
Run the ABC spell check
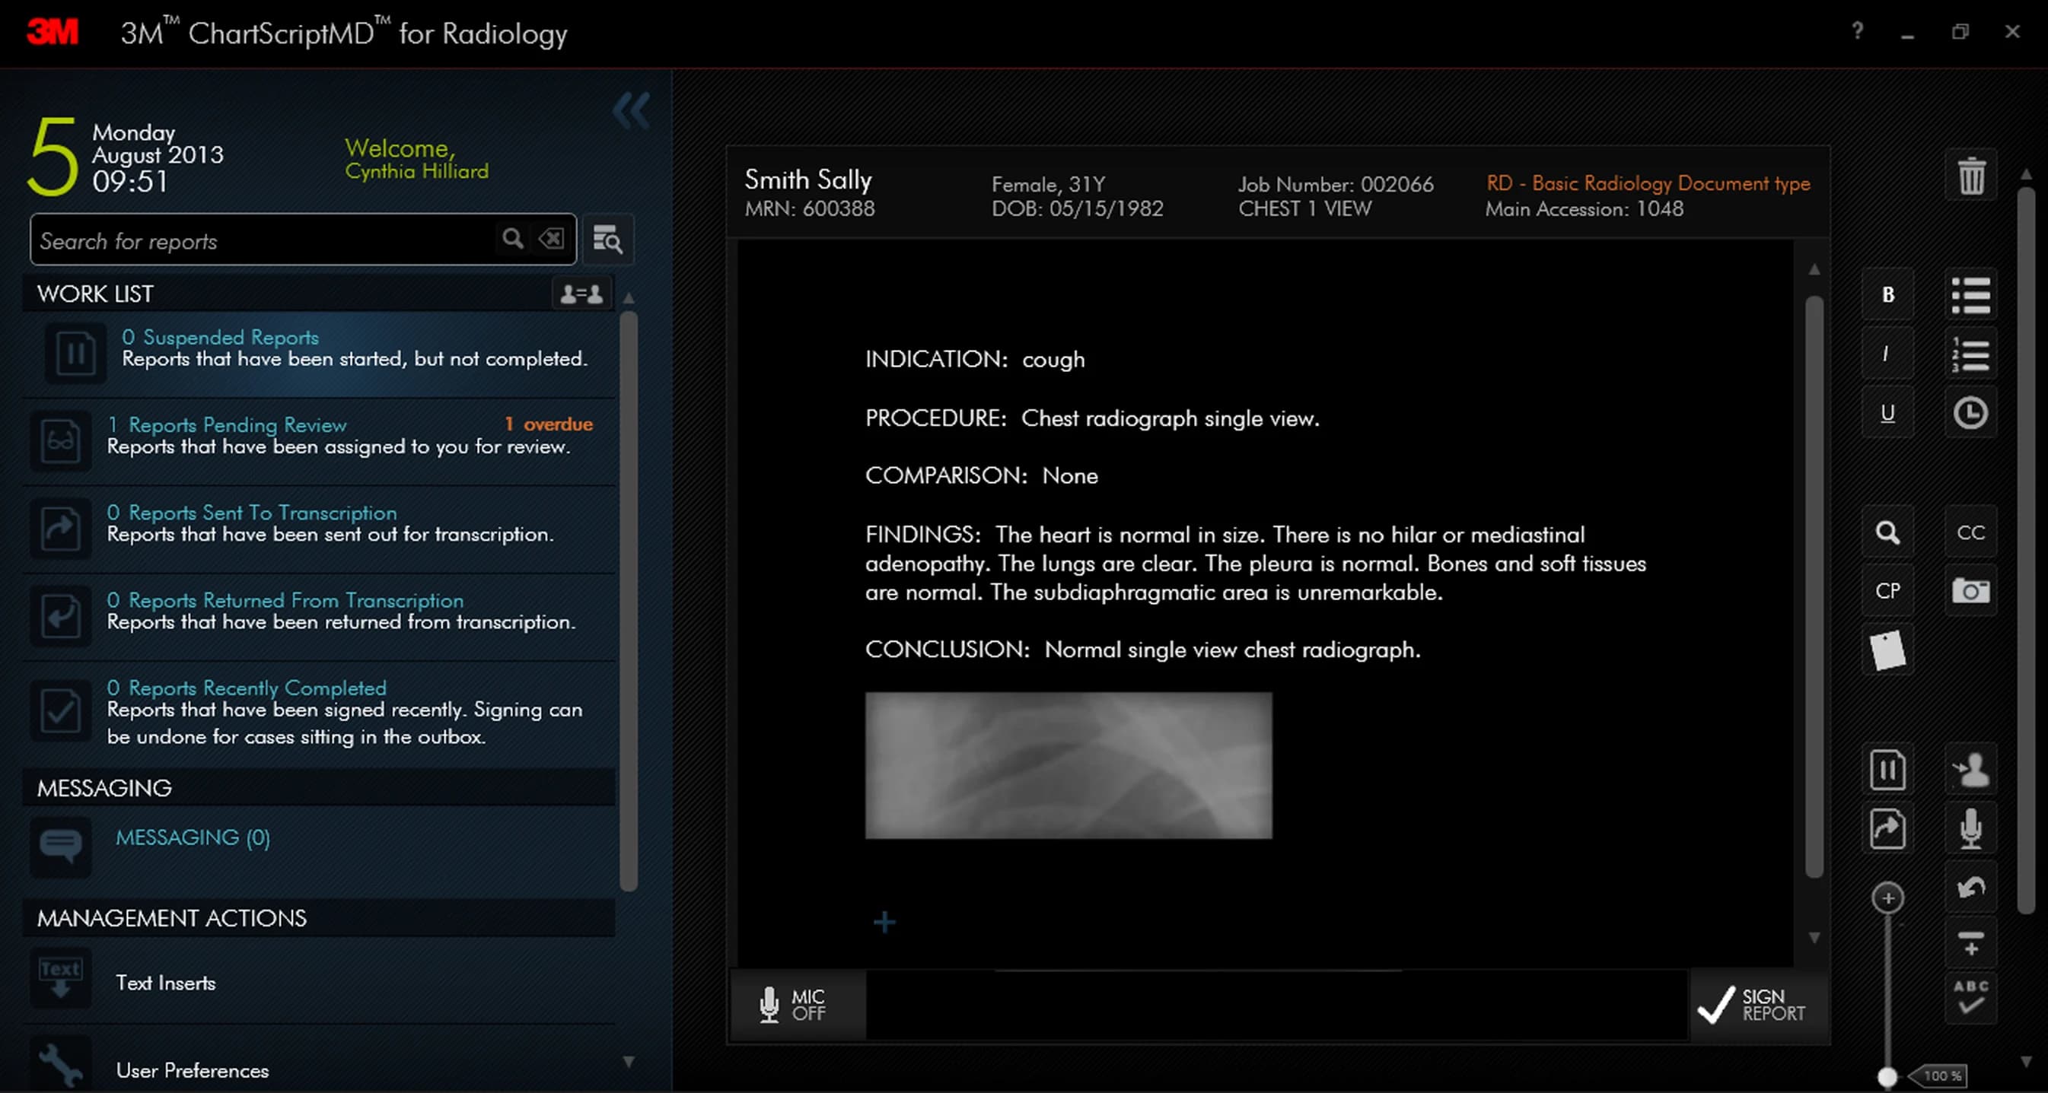point(1970,997)
